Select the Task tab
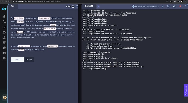Image resolution: width=188 pixels, height=103 pixels. pos(13,6)
